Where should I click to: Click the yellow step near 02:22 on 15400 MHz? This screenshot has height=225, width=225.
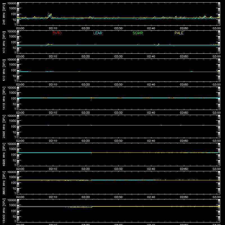pyautogui.click(x=92, y=207)
